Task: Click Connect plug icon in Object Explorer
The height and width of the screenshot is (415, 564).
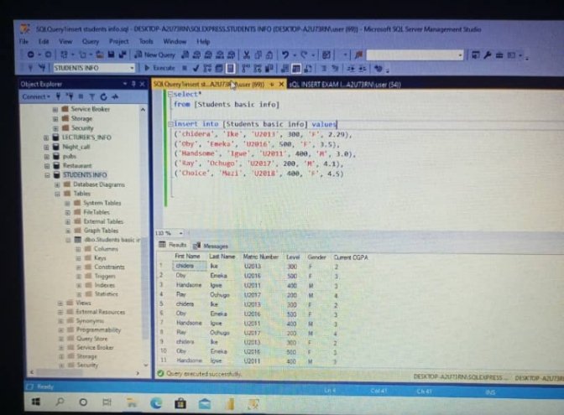Action: point(58,96)
